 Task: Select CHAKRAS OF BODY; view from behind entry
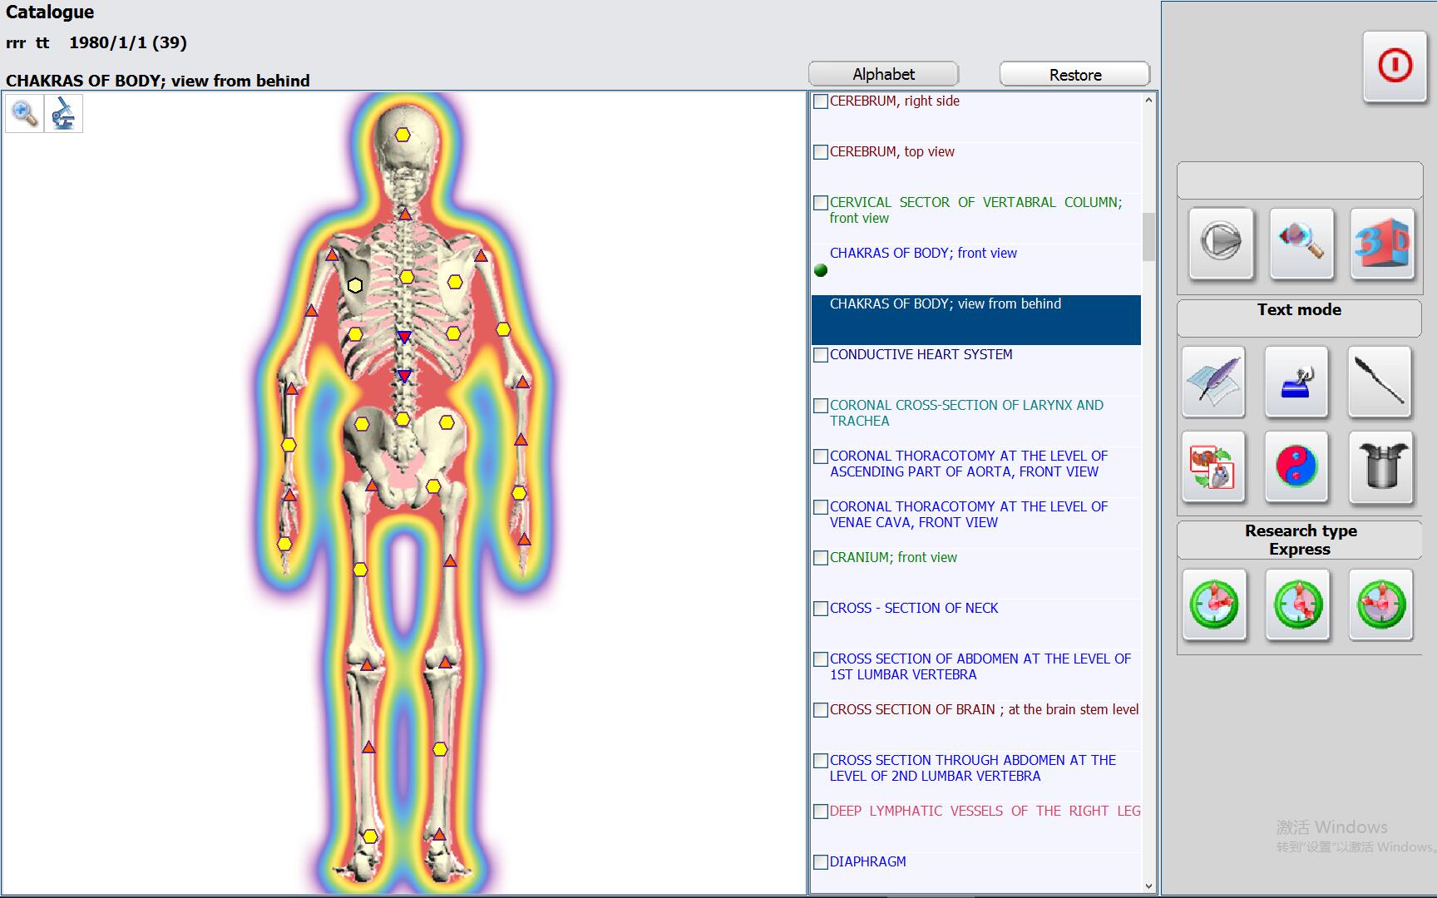pos(976,320)
